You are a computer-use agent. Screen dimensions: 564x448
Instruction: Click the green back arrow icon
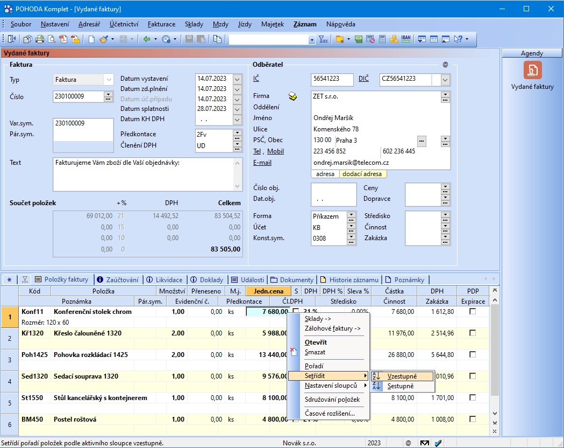[x=146, y=39]
